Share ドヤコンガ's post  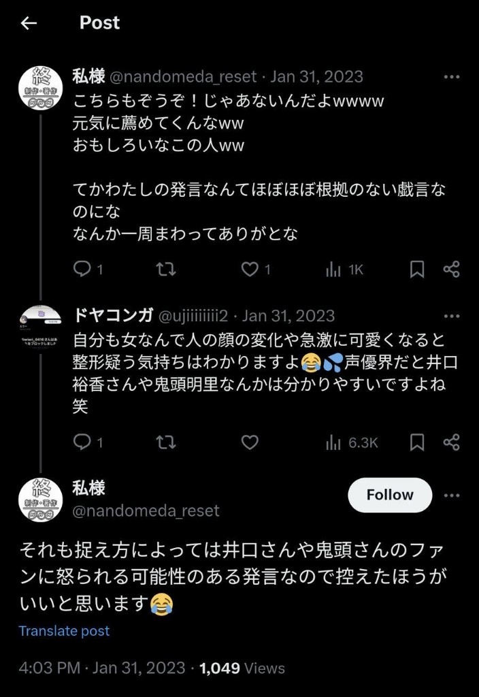point(451,443)
